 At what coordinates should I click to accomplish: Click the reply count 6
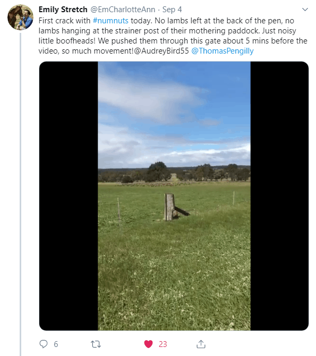point(56,344)
